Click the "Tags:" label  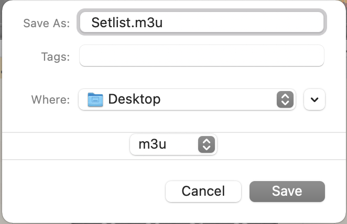pos(56,57)
